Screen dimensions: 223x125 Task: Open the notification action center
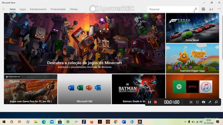coord(217,122)
